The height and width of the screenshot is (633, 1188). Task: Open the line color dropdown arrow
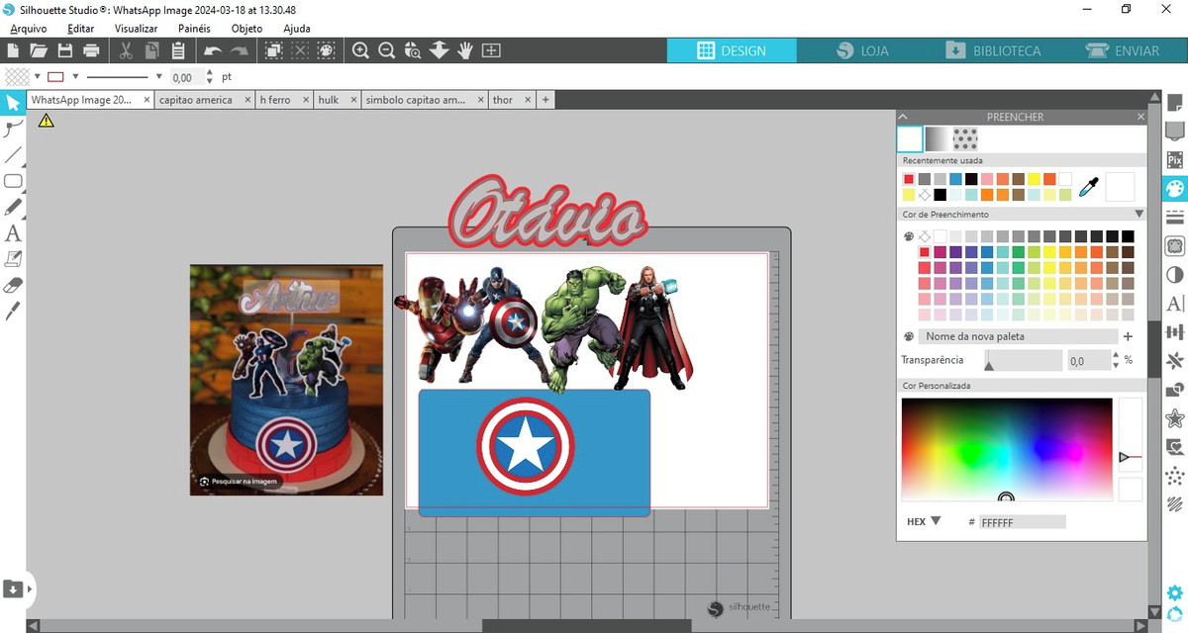75,76
